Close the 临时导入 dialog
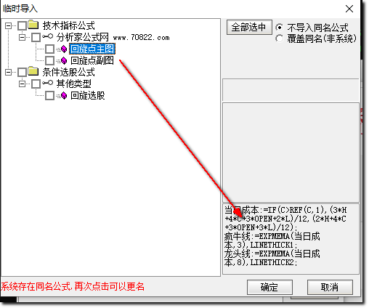Image resolution: width=369 pixels, height=308 pixels. pos(349,9)
